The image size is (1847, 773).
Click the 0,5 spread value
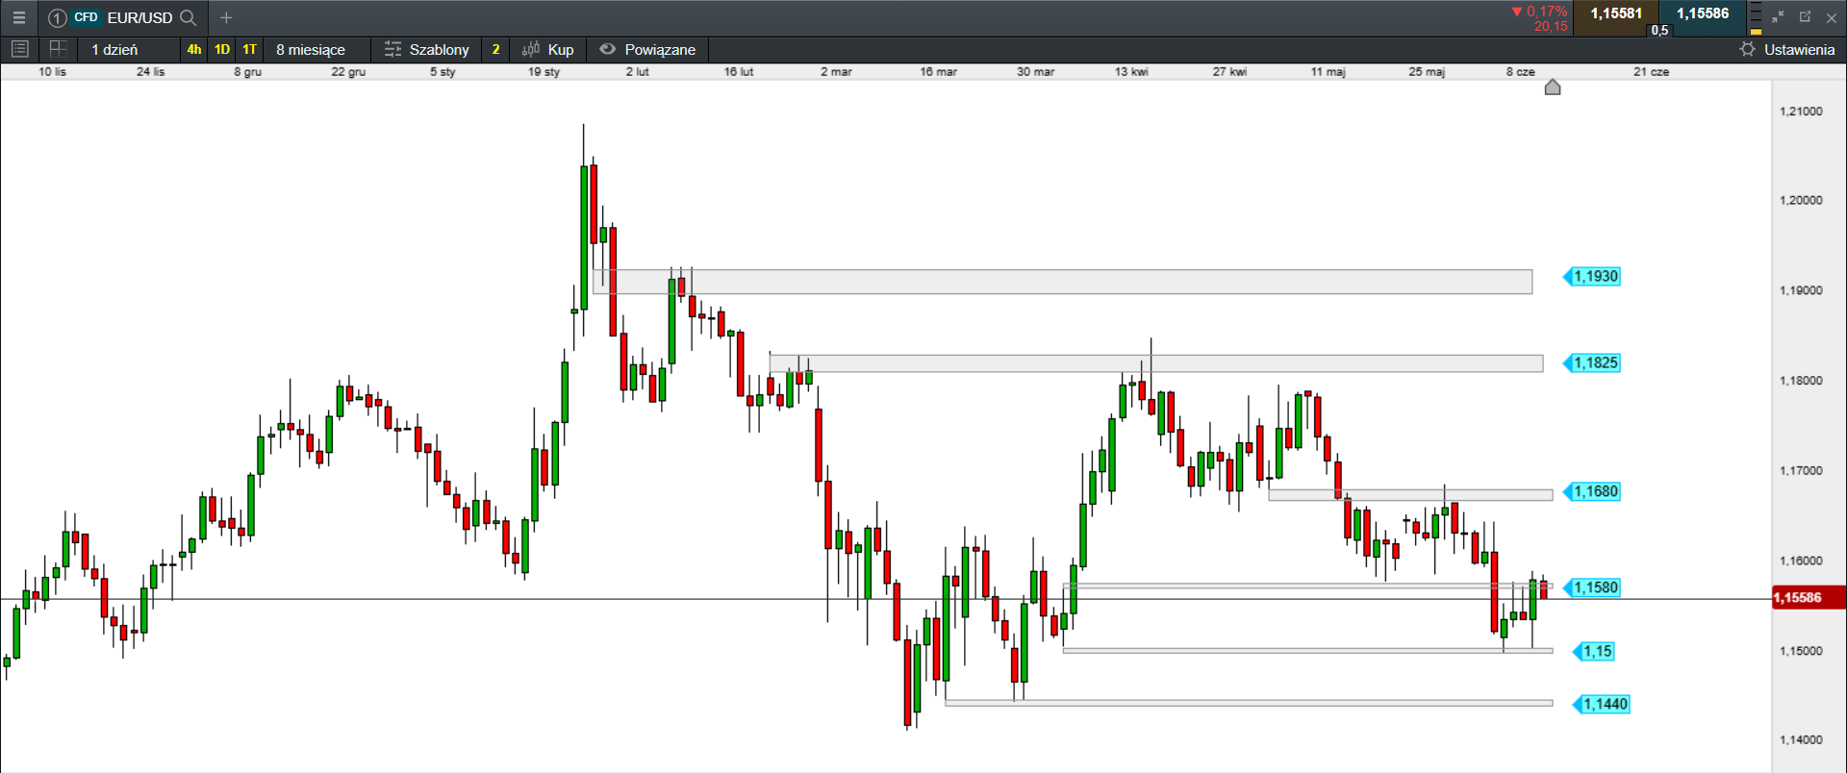[x=1659, y=30]
